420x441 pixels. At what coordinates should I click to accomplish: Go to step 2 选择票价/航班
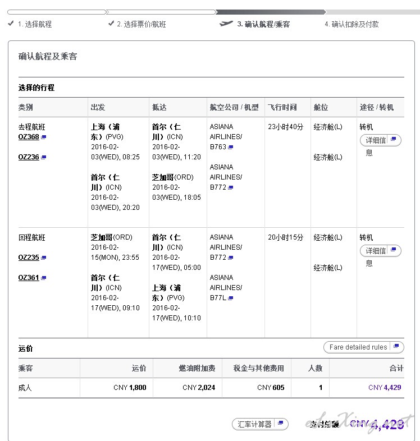(141, 24)
